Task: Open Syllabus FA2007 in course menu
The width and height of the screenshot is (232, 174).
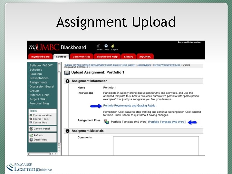Action: pyautogui.click(x=41, y=65)
